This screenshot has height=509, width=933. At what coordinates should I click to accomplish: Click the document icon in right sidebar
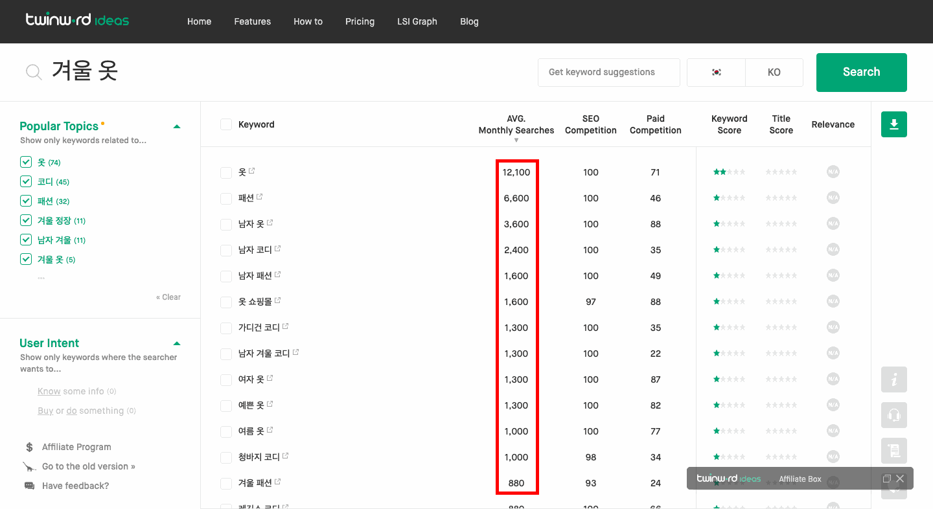coord(893,451)
